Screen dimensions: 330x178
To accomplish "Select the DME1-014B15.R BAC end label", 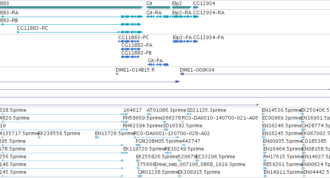I will pyautogui.click(x=135, y=70).
